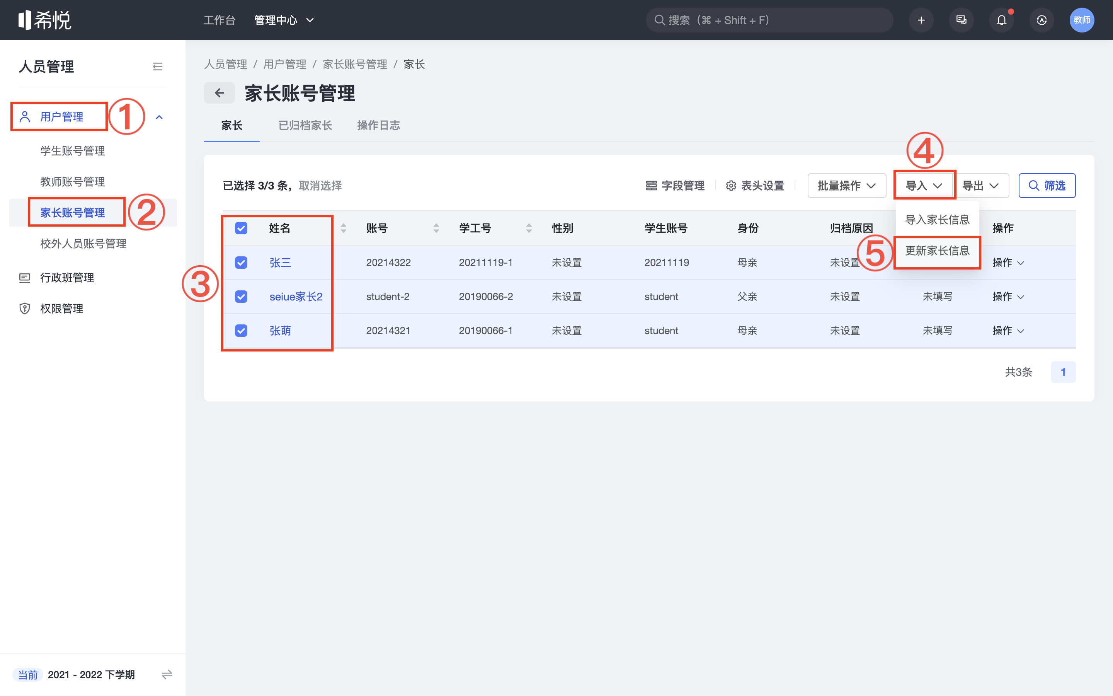Open 校外人员账号管理 in sidebar
The width and height of the screenshot is (1113, 696).
tap(83, 244)
